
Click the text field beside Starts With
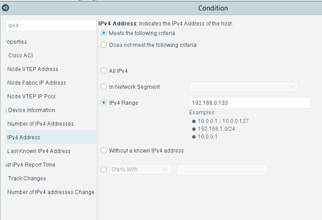click(222, 169)
